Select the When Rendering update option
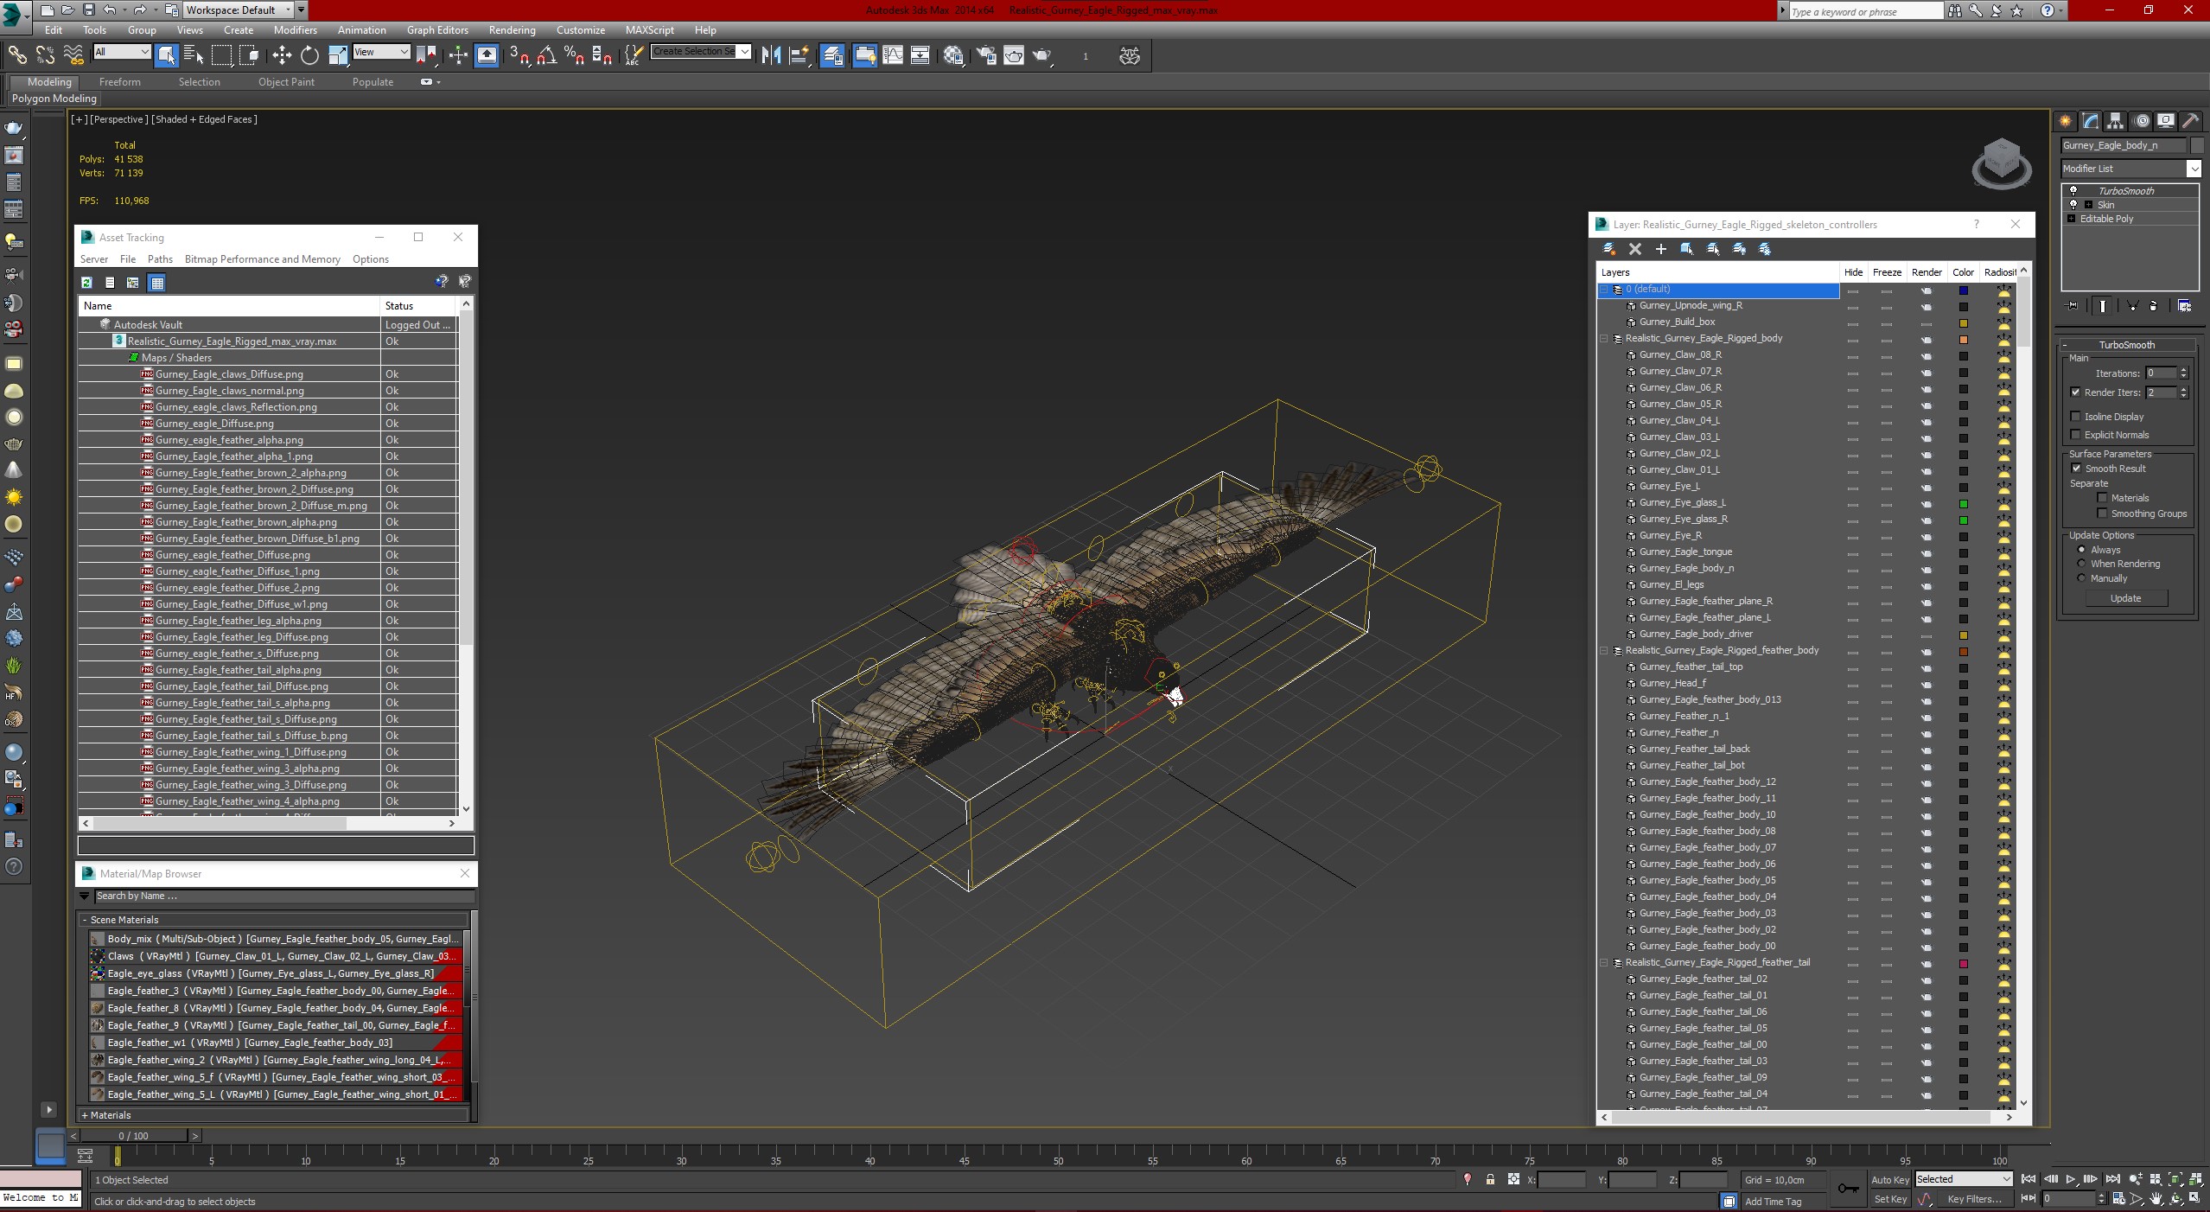The width and height of the screenshot is (2210, 1212). (2081, 564)
